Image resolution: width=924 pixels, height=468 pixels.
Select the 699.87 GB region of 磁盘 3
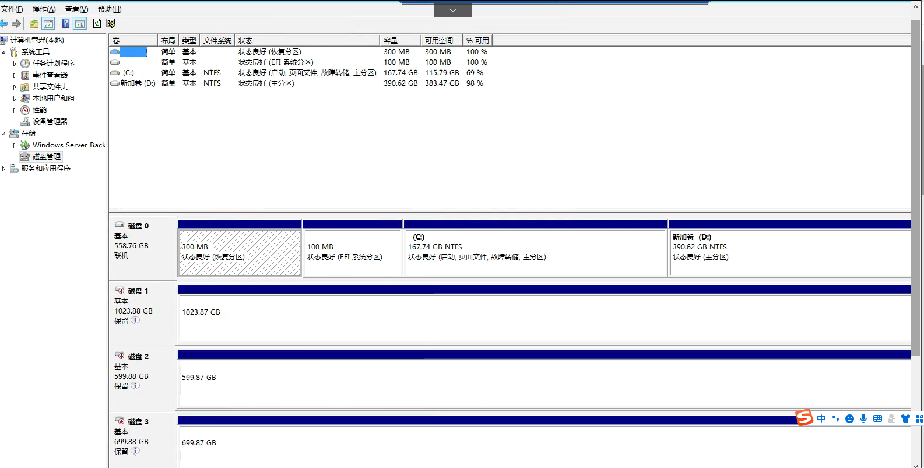point(544,448)
